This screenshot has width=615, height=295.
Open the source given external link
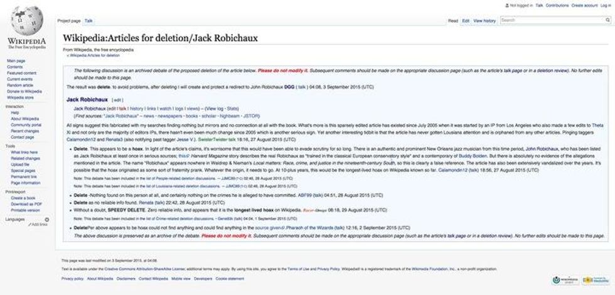pos(269,227)
